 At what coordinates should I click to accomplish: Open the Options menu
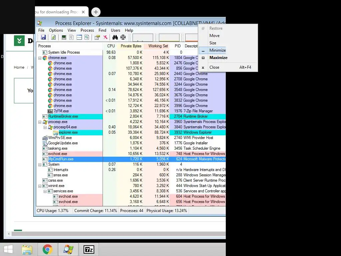click(x=56, y=30)
